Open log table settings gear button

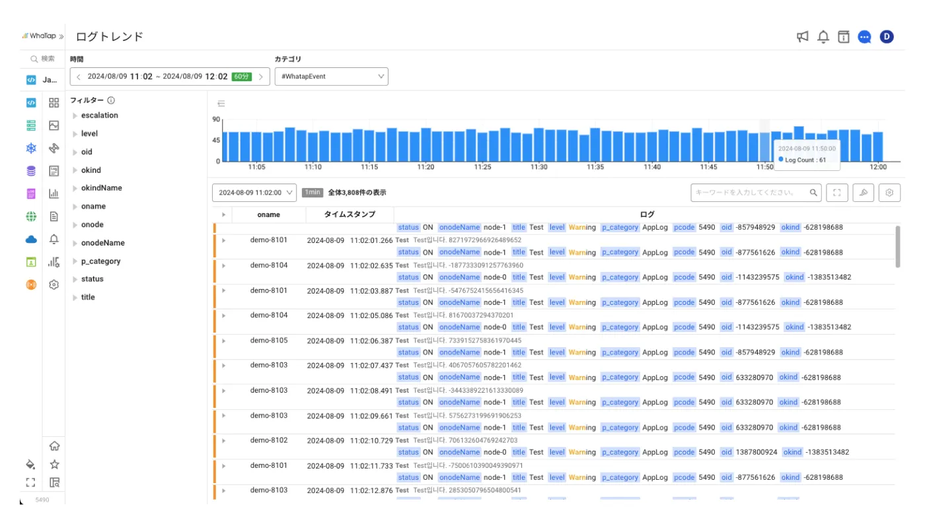pos(889,193)
